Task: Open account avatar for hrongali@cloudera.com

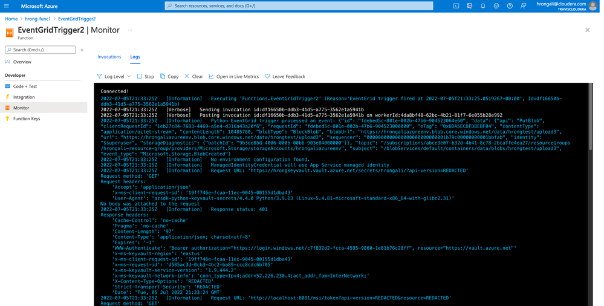Action: (593, 6)
